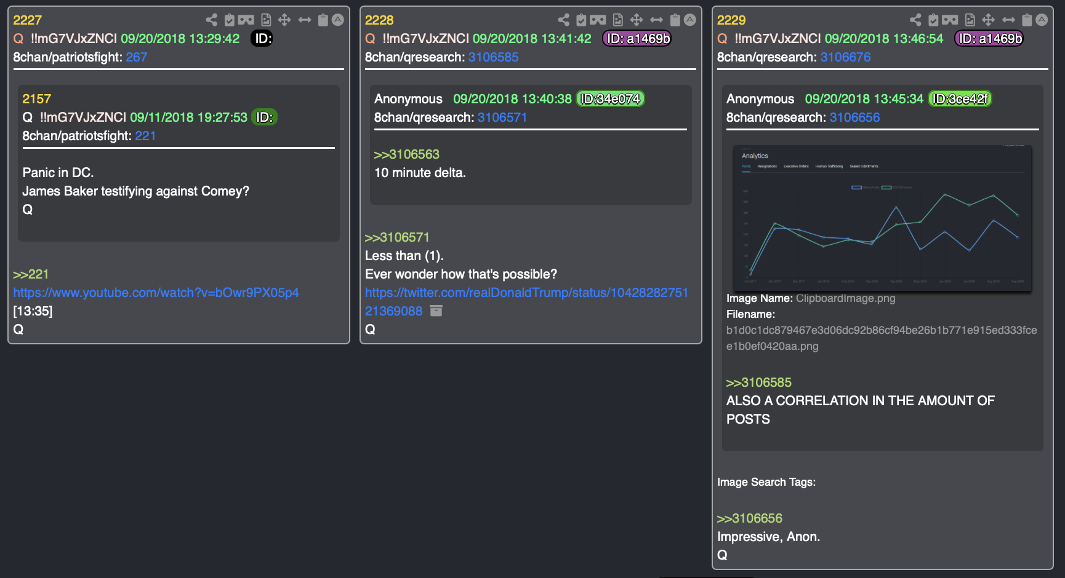1065x578 pixels.
Task: Click VR goggles icon on post 2228
Action: [x=598, y=20]
